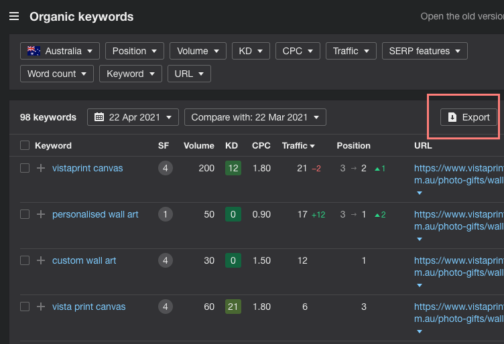The width and height of the screenshot is (504, 344).
Task: Open the URL filter dropdown
Action: pyautogui.click(x=189, y=74)
